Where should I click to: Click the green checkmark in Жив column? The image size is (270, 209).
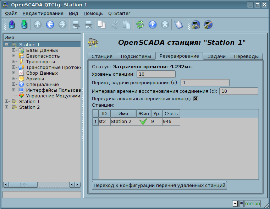[x=143, y=122]
